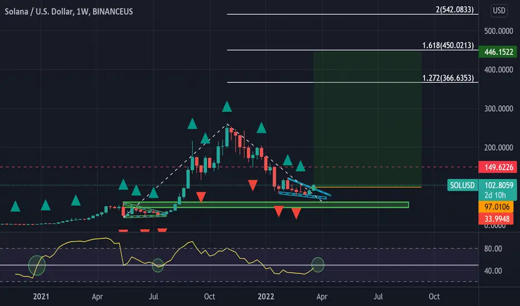This screenshot has height=306, width=520.
Task: Click the red 149.6226 price label
Action: click(498, 167)
